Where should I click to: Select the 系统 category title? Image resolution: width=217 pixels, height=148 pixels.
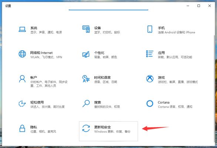pyautogui.click(x=34, y=28)
